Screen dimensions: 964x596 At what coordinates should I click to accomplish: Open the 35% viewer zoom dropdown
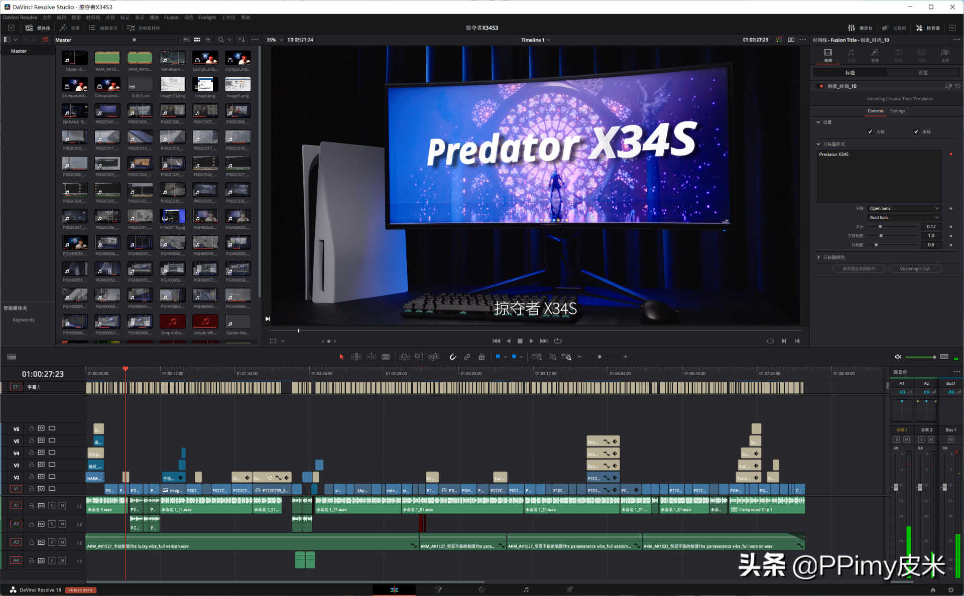[x=275, y=40]
